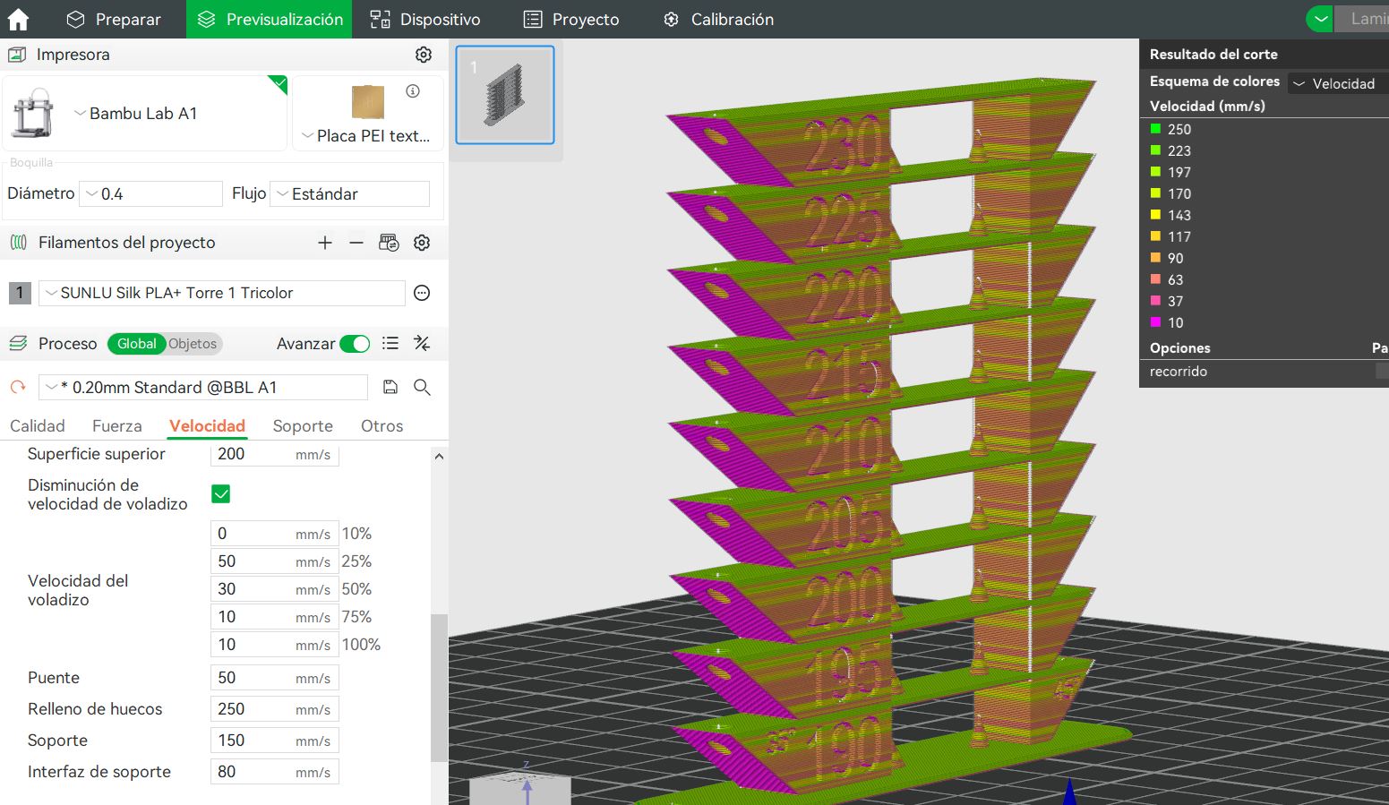Open filament settings gear icon
The image size is (1389, 805).
[422, 243]
